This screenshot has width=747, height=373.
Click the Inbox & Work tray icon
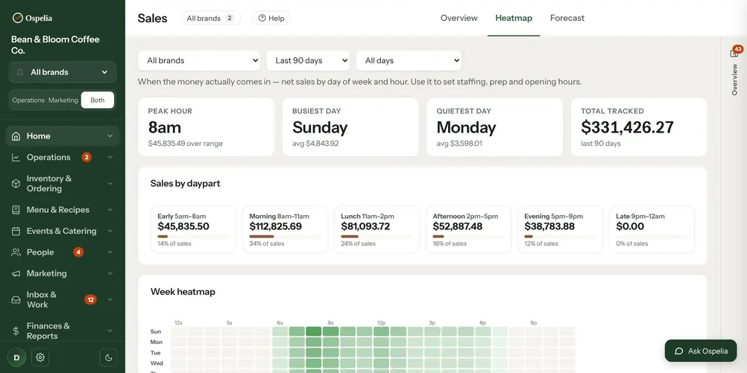click(16, 300)
